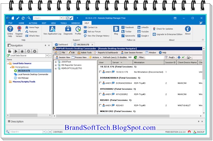Image resolution: width=213 pixels, height=141 pixels.
Task: Switch to the Dashboard tab
Action: (62, 45)
